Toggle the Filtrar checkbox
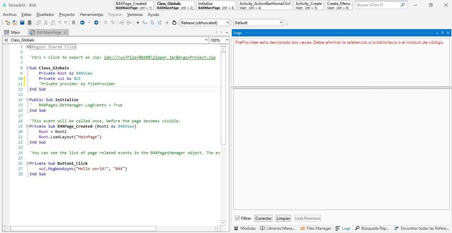The width and height of the screenshot is (452, 233). point(237,218)
